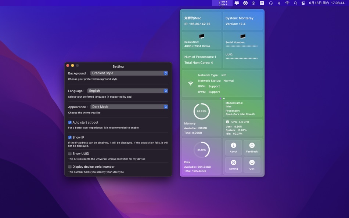The width and height of the screenshot is (349, 218).
Task: Select the second page indicator dot
Action: click(224, 98)
